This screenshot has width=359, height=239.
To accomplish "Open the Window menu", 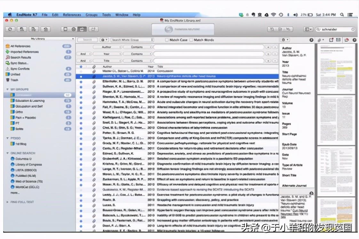I will coord(122,15).
